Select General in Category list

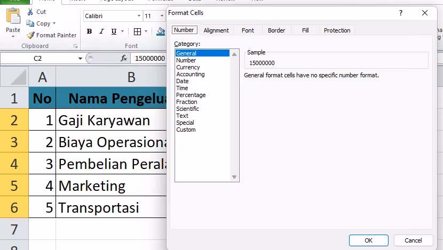(202, 53)
